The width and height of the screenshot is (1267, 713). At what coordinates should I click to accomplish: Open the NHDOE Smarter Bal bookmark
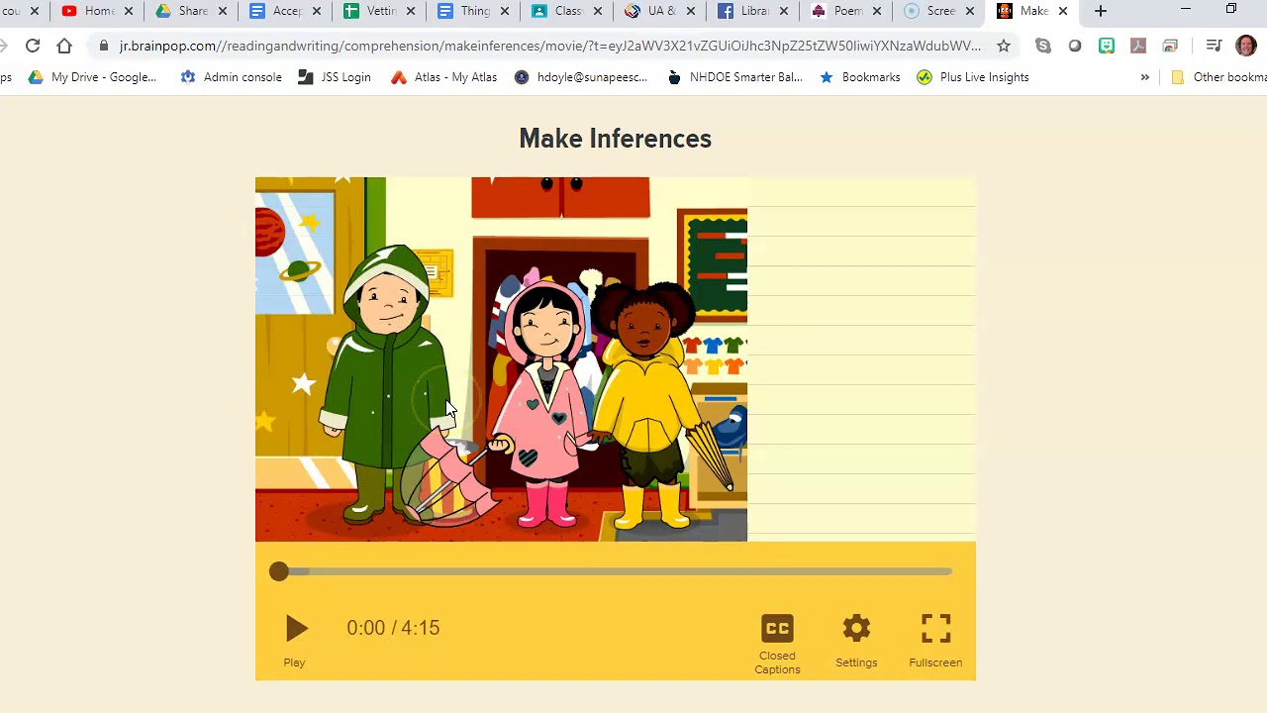click(734, 77)
